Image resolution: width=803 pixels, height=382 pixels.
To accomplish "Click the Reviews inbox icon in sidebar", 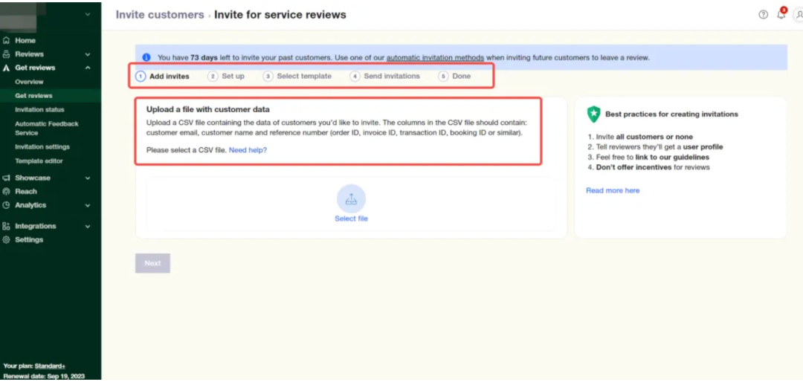I will coord(6,54).
